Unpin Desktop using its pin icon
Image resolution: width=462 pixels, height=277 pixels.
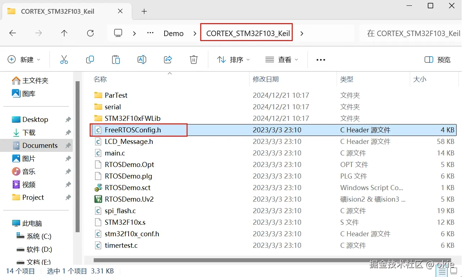coord(68,119)
